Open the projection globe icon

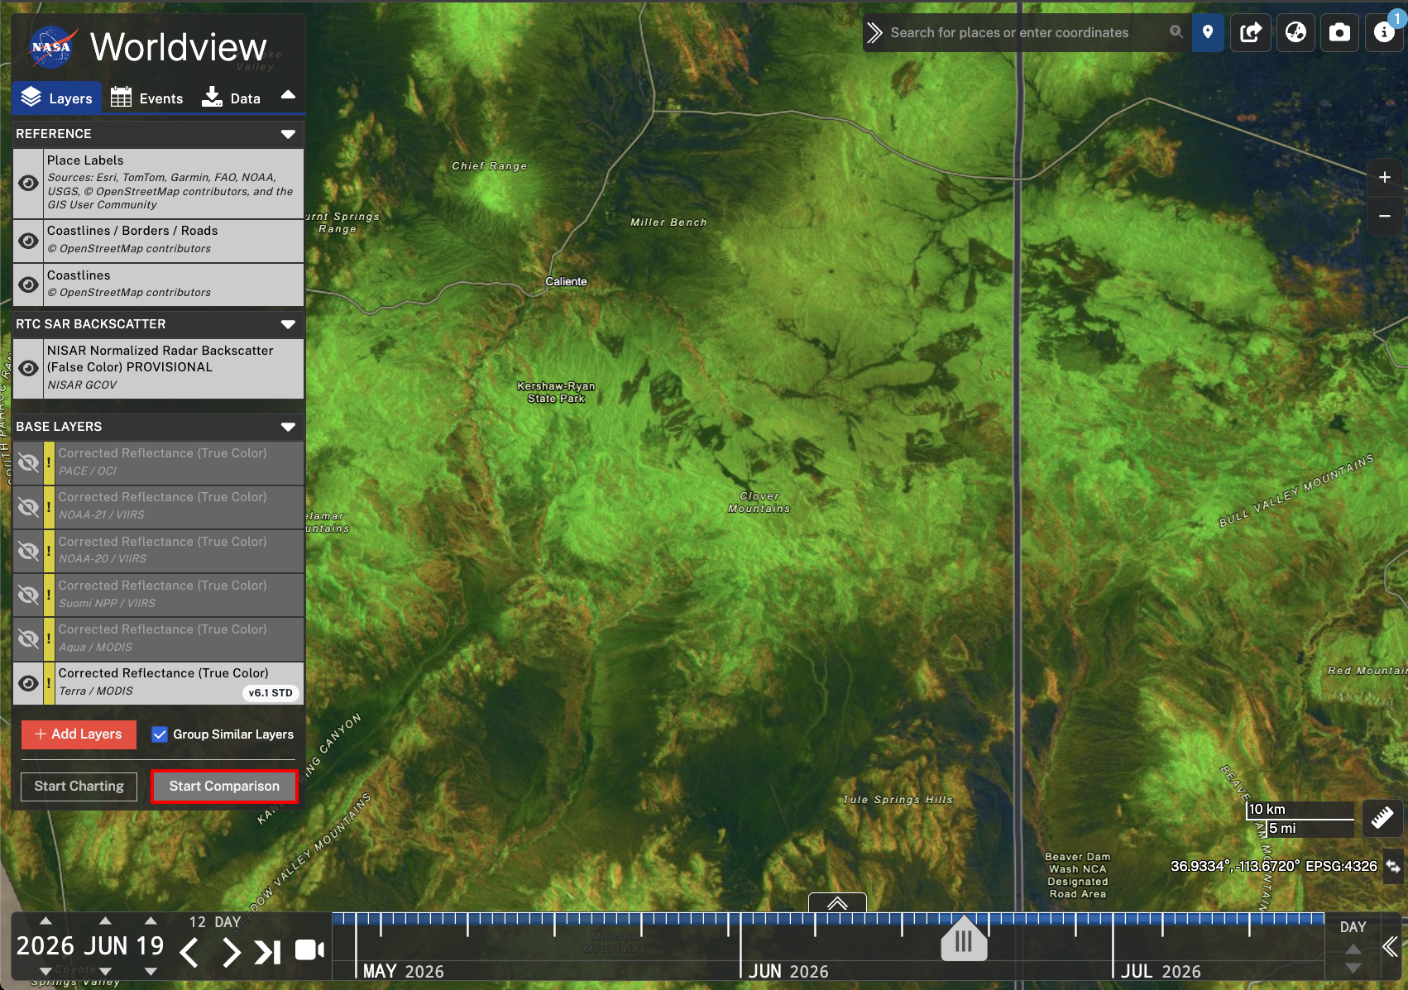pos(1295,32)
